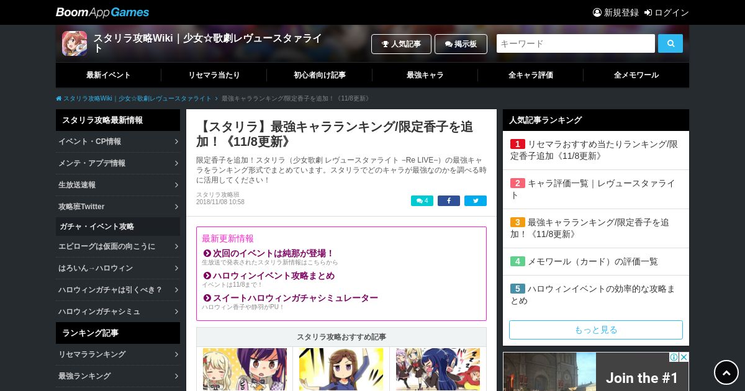Open エピローグは仮面の向こうに sidebar link

pos(118,246)
